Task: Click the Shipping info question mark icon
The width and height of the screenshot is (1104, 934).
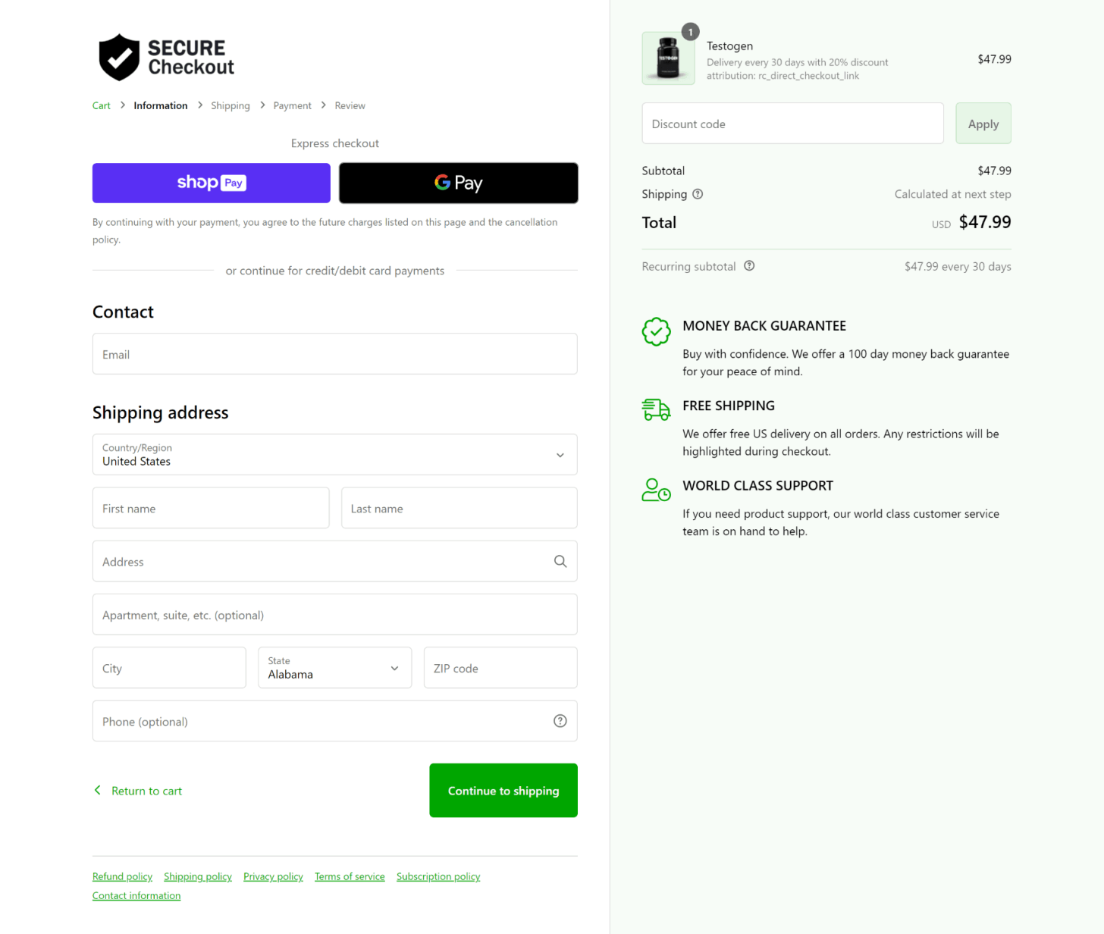Action: pyautogui.click(x=698, y=194)
